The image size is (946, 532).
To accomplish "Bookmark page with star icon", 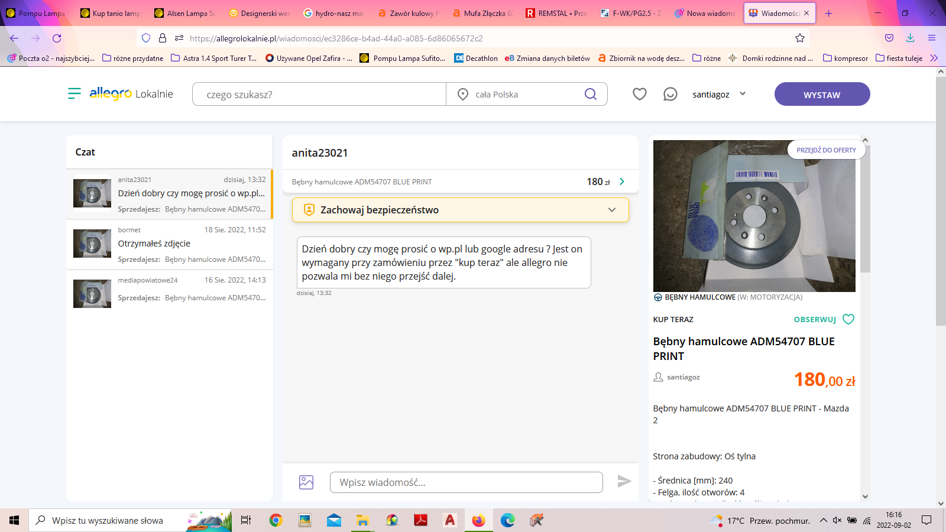I will point(799,38).
